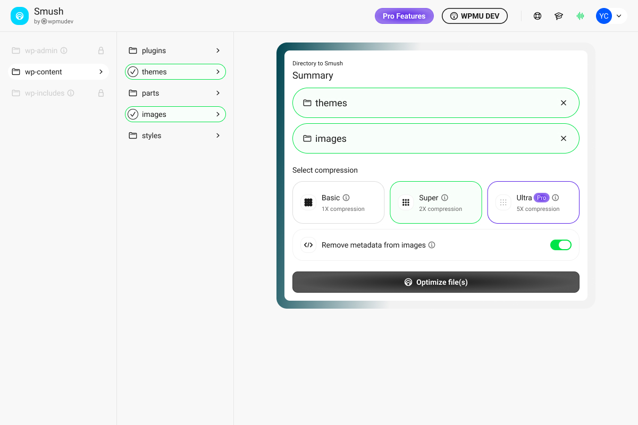This screenshot has width=638, height=425.
Task: Click the green sound wave icon
Action: [x=580, y=16]
